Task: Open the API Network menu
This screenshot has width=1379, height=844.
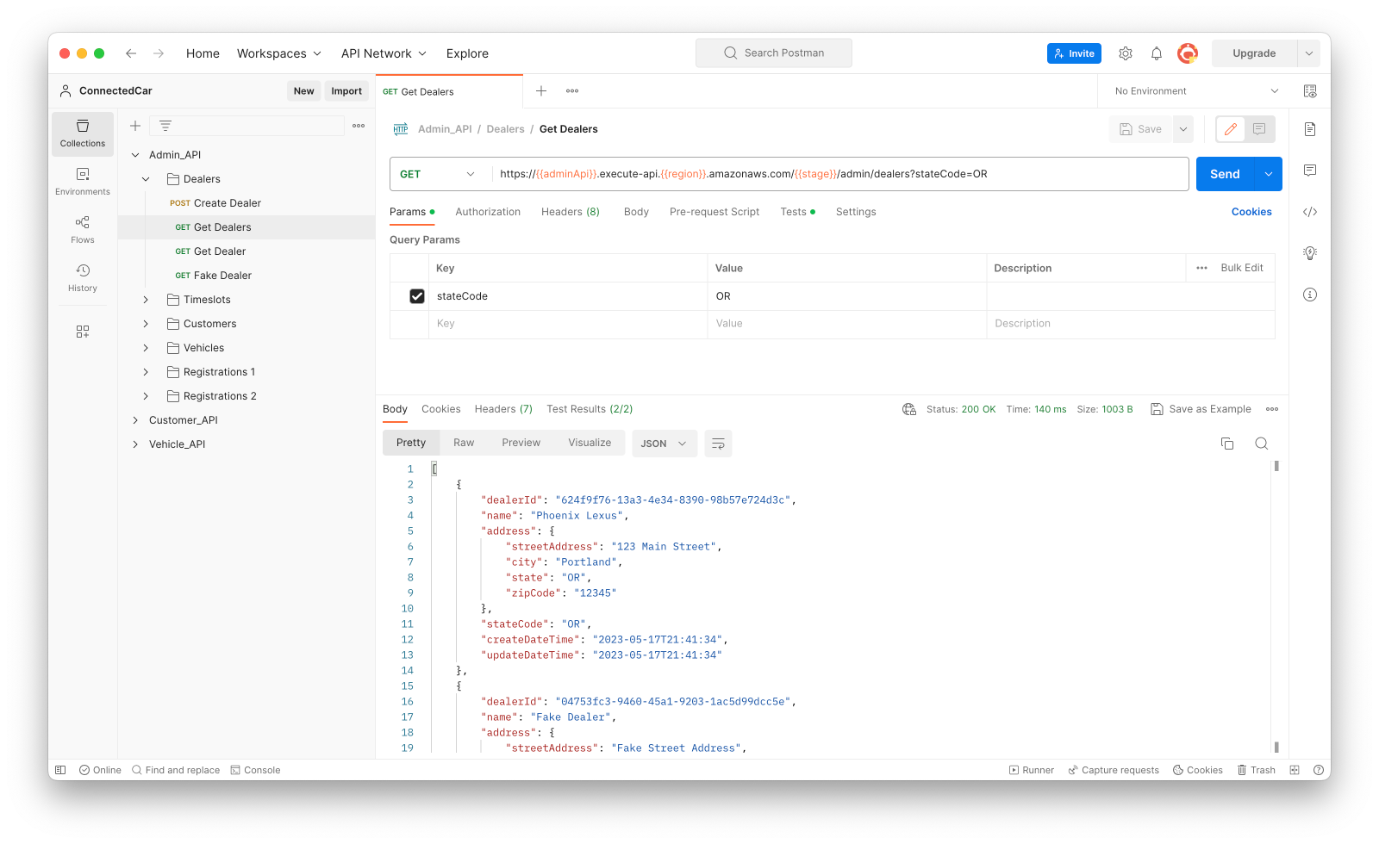Action: coord(384,53)
